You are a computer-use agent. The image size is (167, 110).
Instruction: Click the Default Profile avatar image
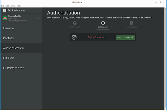(5, 18)
